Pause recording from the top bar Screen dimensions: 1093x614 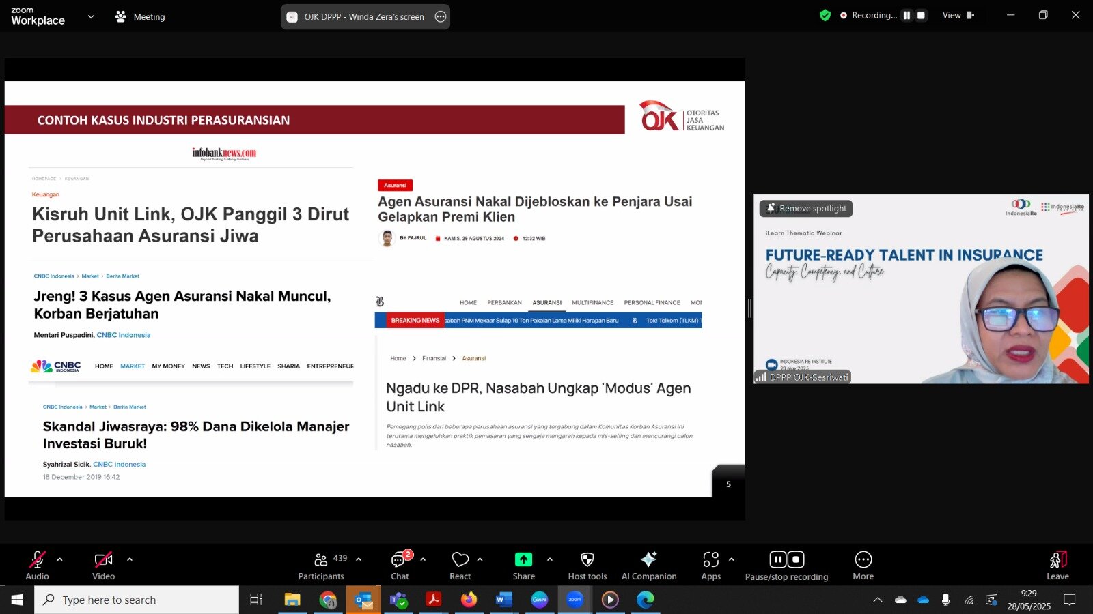click(x=907, y=15)
